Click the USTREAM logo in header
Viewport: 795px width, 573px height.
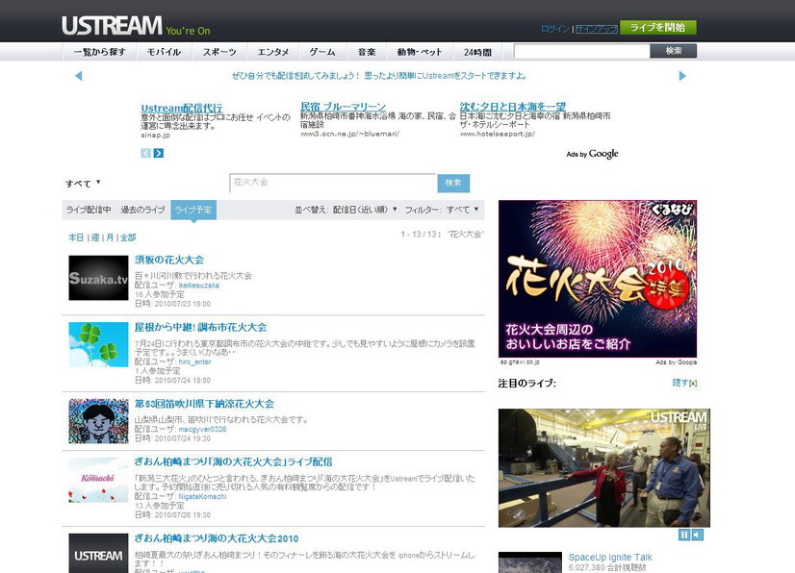(112, 26)
